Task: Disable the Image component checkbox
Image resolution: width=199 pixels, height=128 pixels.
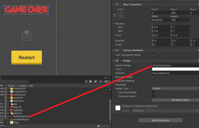Action: coord(121,61)
